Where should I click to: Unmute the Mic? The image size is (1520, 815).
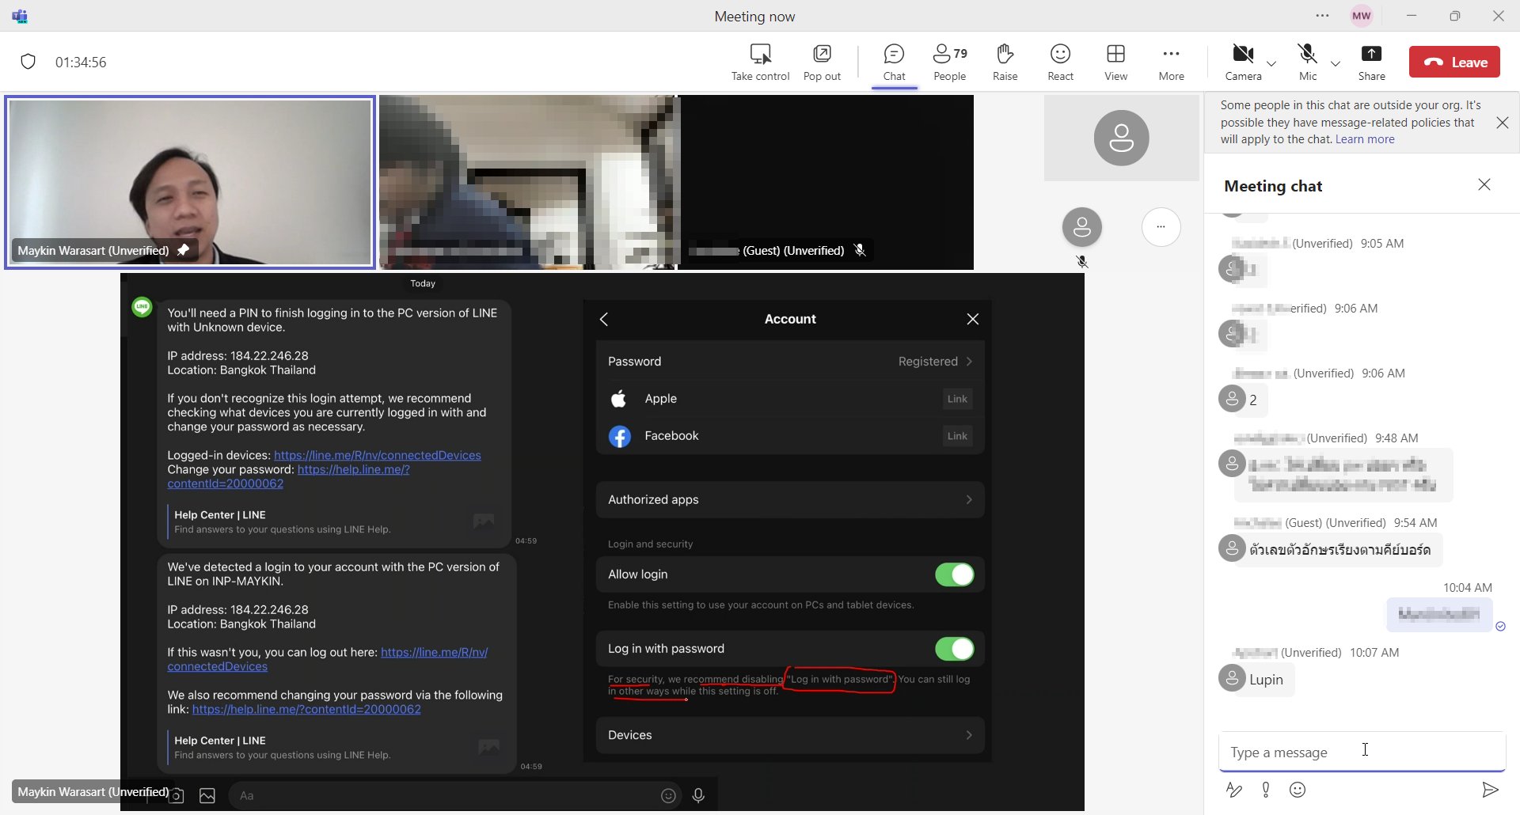click(1307, 55)
